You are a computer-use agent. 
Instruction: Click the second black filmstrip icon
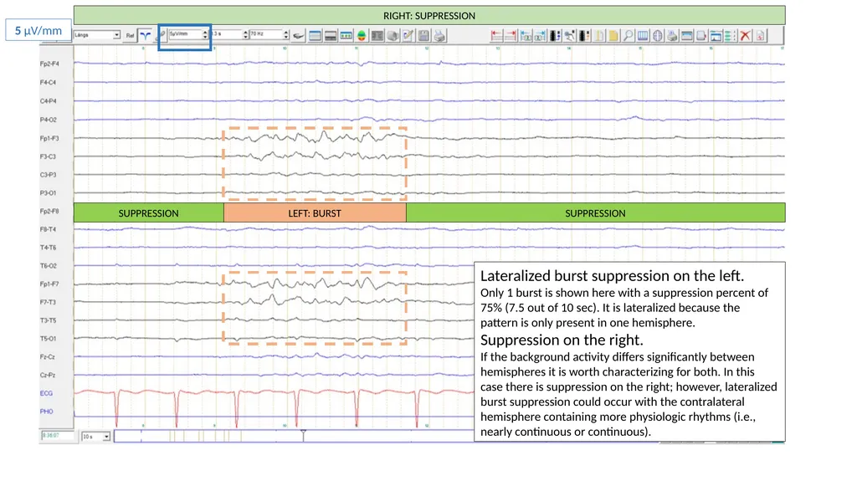point(584,36)
